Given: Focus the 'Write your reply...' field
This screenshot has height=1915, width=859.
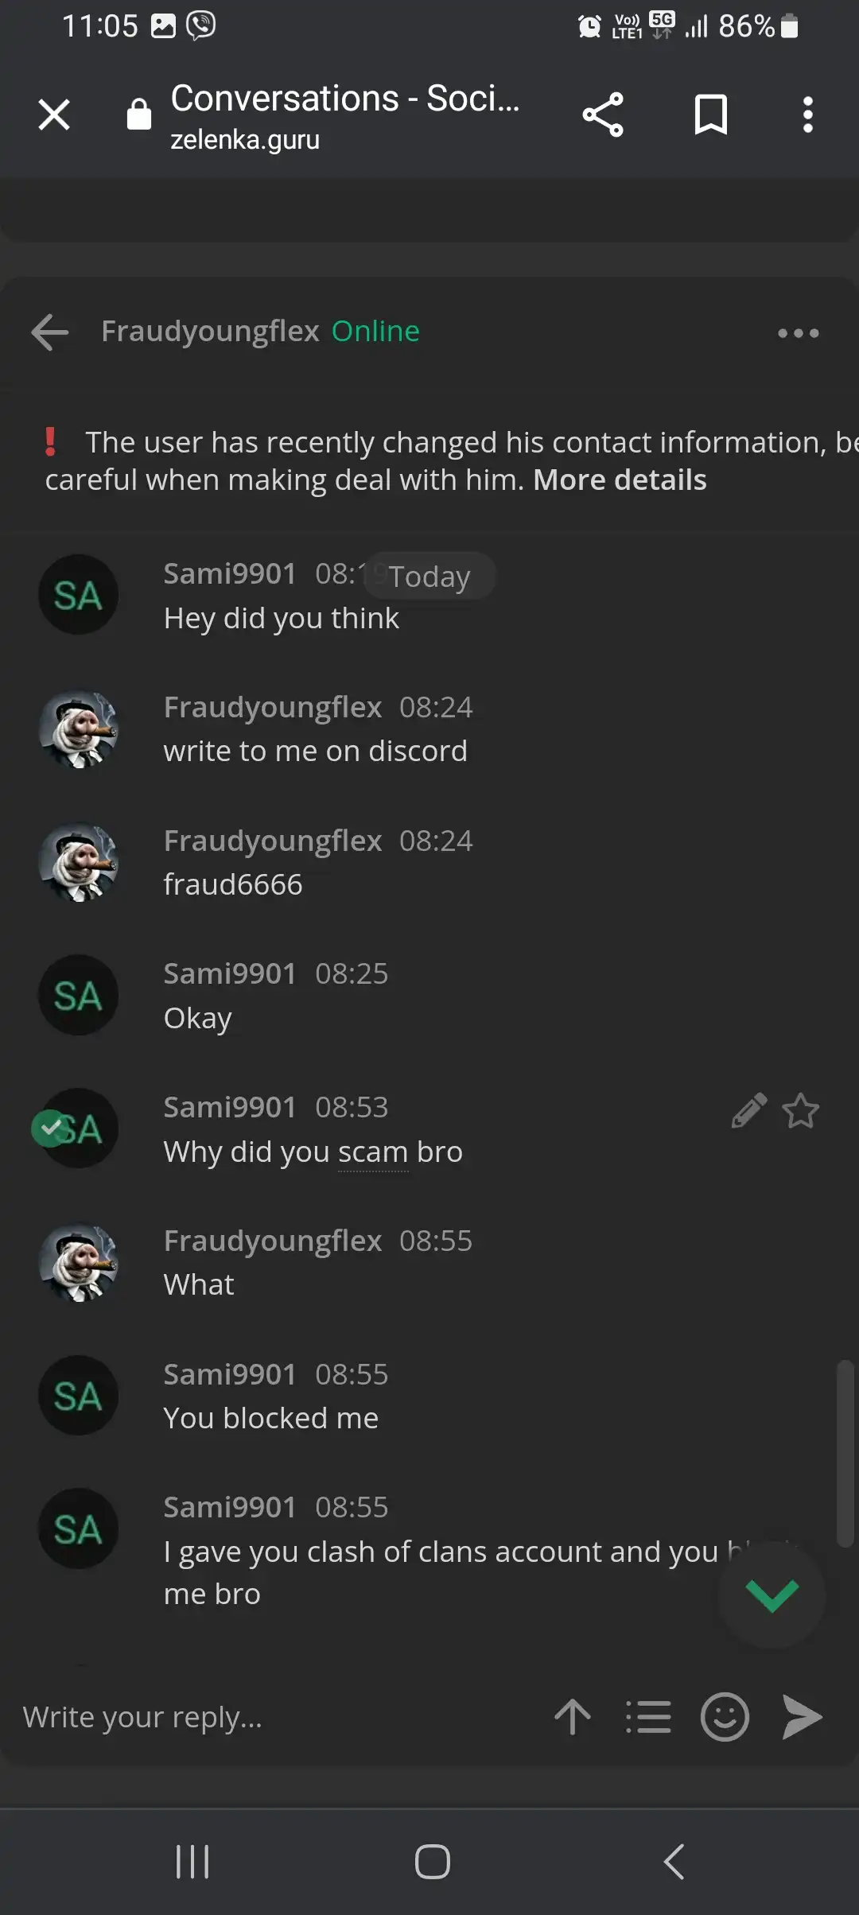Looking at the screenshot, I should (x=278, y=1717).
